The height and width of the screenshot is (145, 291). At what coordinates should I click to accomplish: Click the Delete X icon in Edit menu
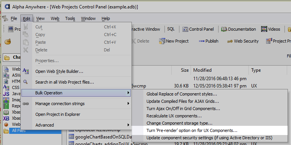pyautogui.click(x=26, y=50)
